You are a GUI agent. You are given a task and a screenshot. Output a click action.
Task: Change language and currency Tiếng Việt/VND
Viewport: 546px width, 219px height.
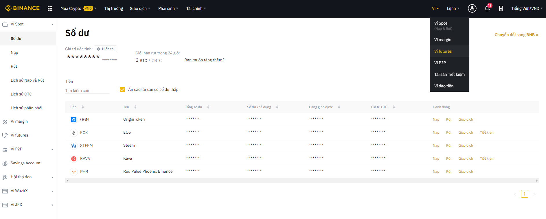527,8
